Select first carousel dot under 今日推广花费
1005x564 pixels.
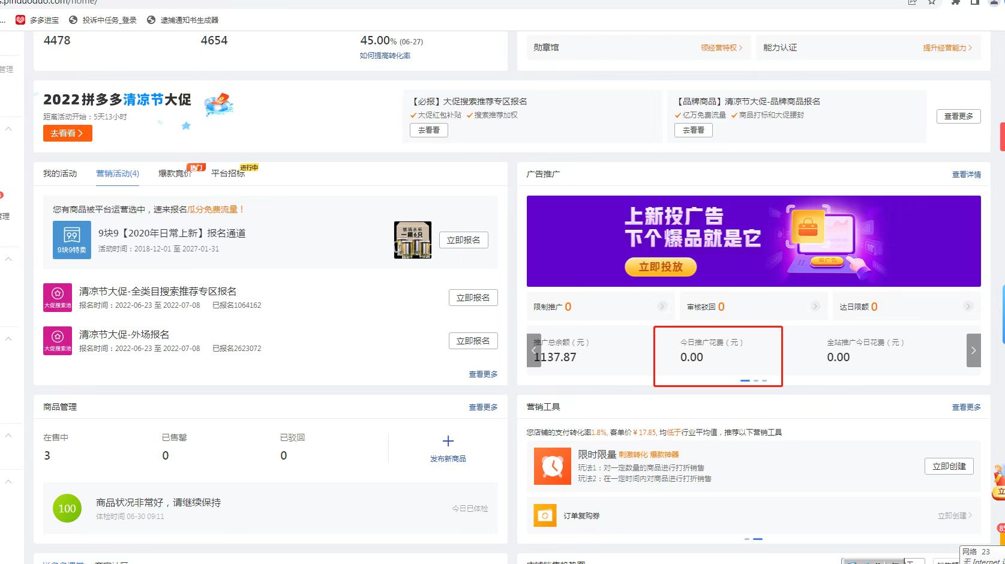click(745, 380)
